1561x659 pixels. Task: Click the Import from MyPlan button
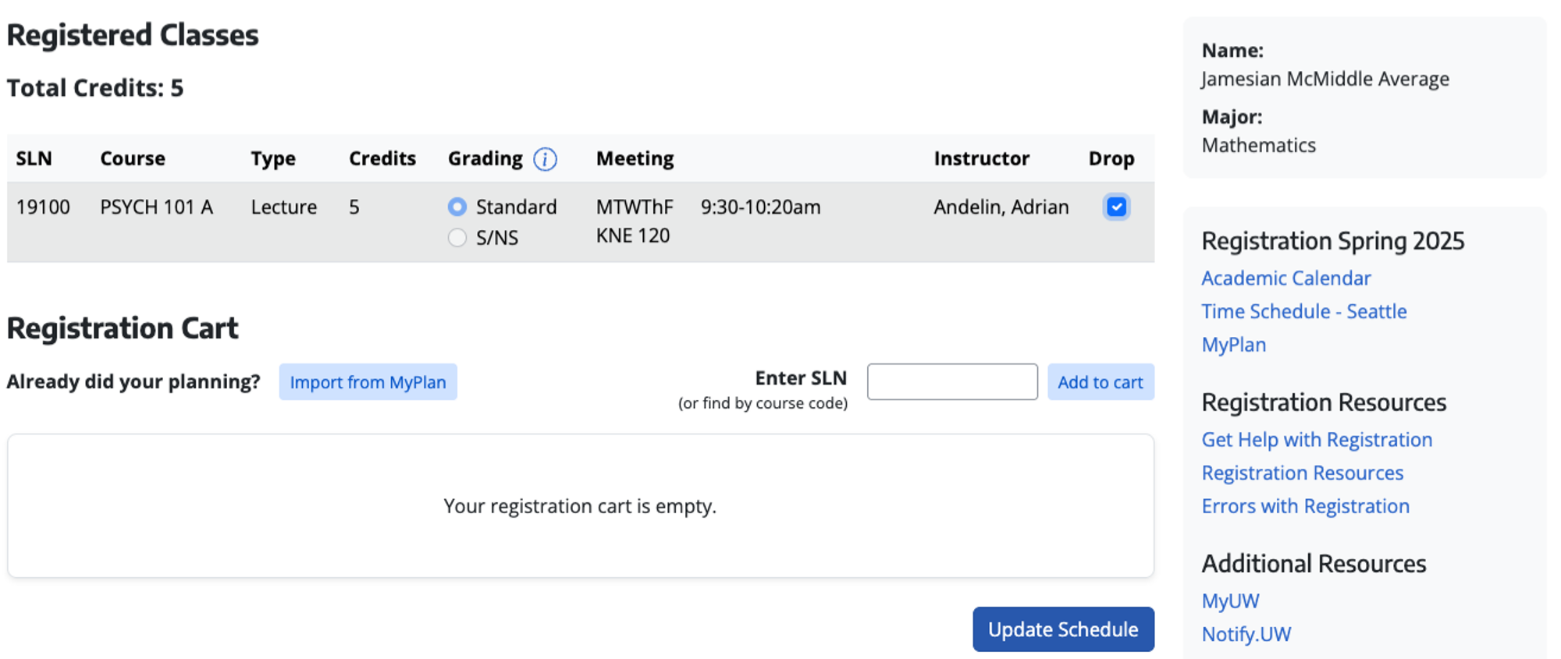coord(368,382)
